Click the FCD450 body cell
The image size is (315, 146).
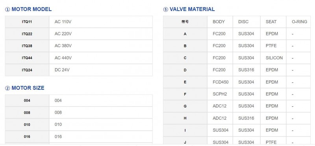coord(220,82)
